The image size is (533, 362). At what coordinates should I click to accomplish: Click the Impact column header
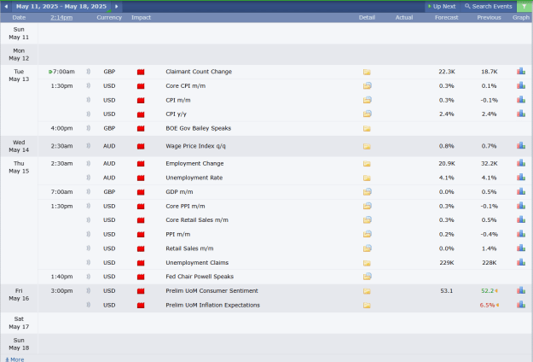click(x=141, y=17)
